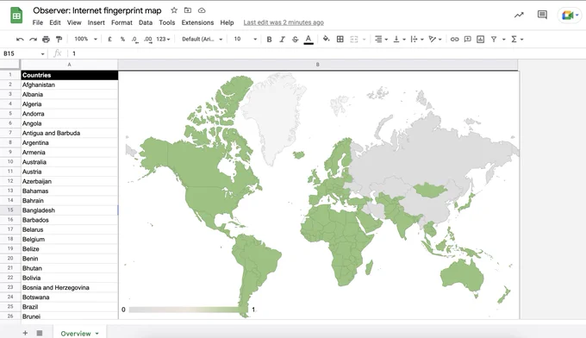
Task: Toggle bold formatting
Action: click(x=269, y=40)
